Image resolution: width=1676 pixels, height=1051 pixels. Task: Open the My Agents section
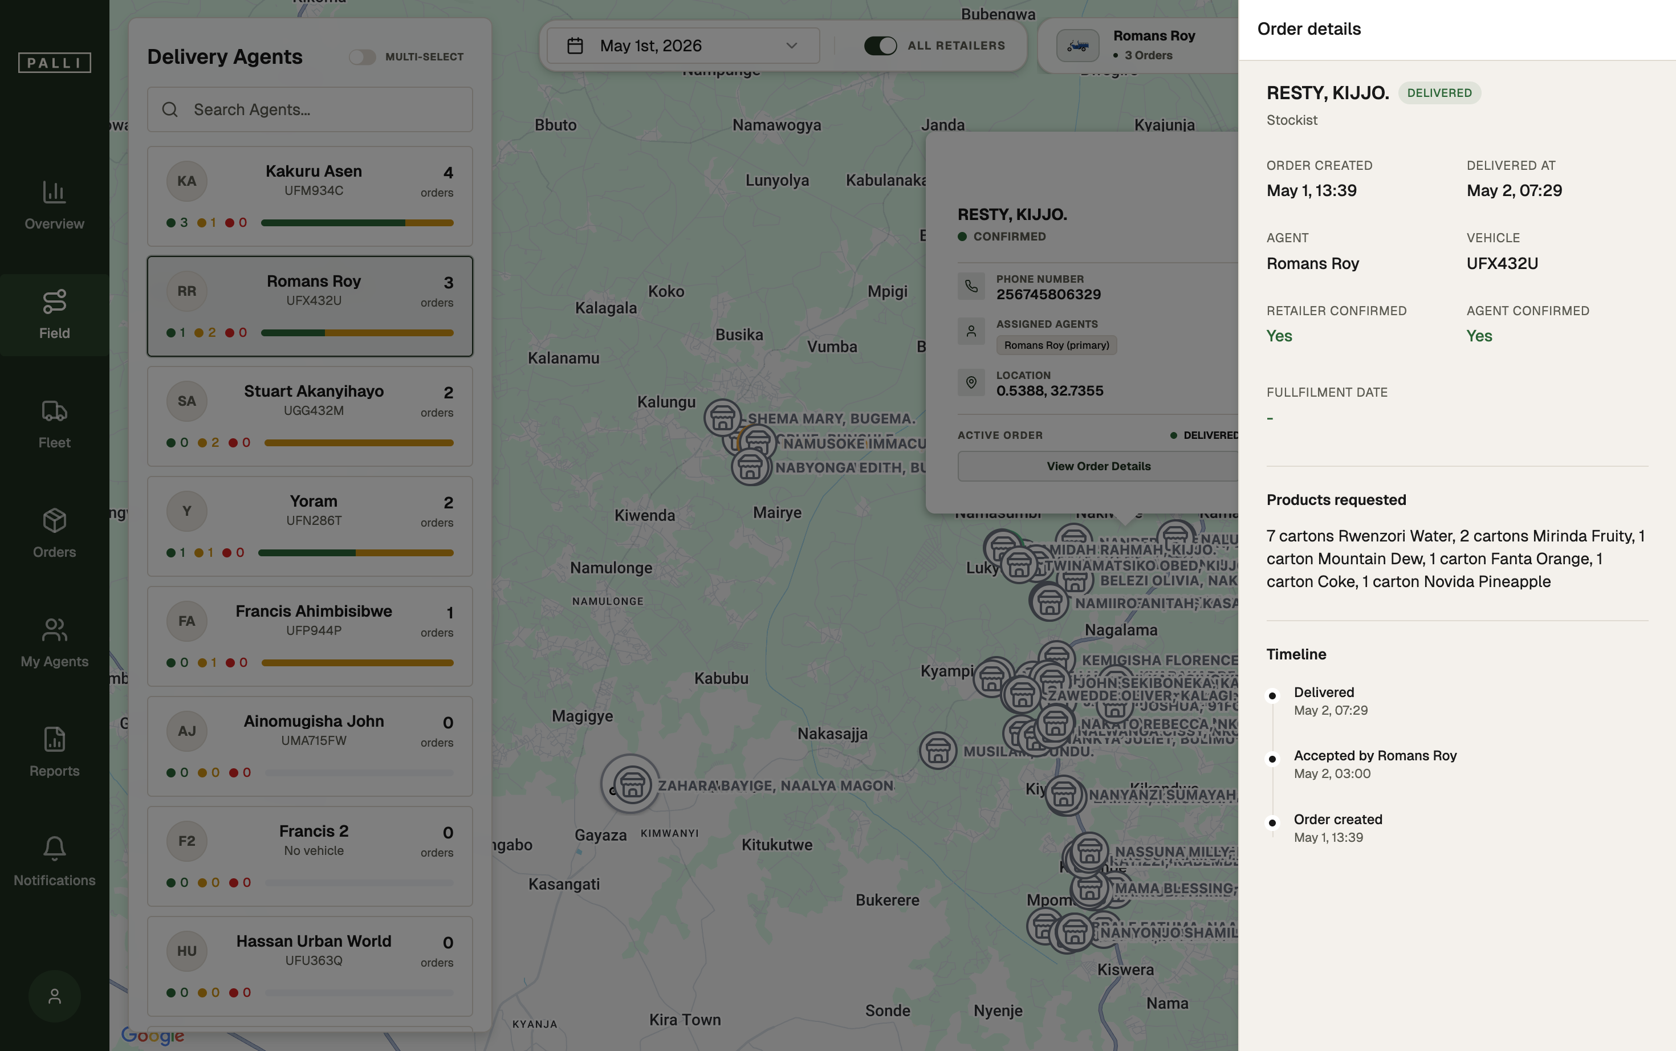(x=54, y=643)
